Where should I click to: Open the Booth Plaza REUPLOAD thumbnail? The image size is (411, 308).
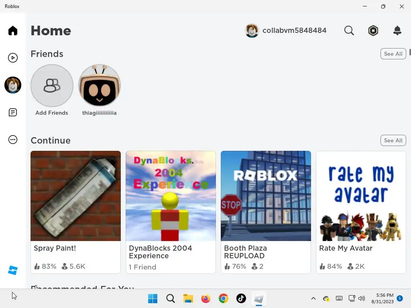[x=266, y=196]
